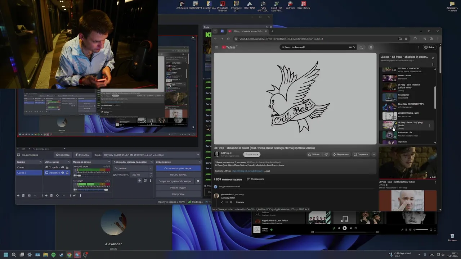Viewport: 461px width, 259px height.
Task: Adjust the Микр/доп volume slider in OBS
Action: click(93, 190)
